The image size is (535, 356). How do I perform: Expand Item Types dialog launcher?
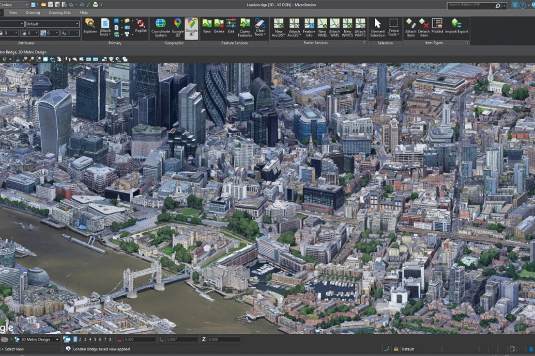pos(467,43)
